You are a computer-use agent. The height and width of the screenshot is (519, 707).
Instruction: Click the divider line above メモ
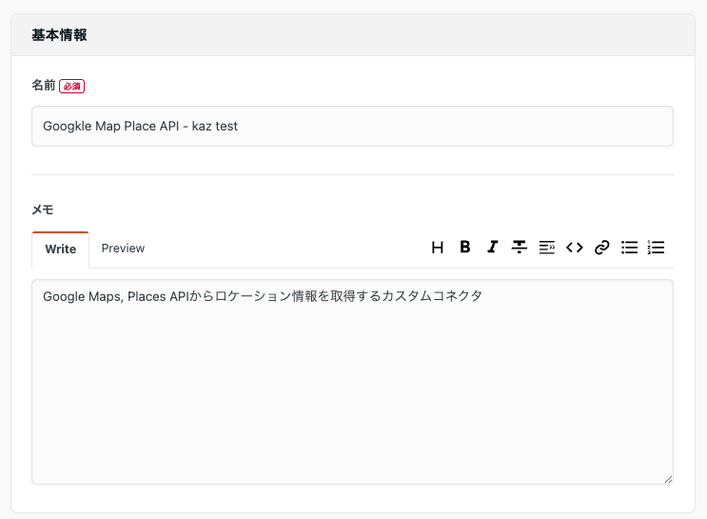(x=352, y=174)
